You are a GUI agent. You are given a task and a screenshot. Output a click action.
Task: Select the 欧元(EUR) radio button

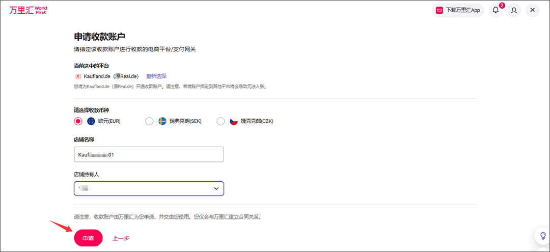[78, 121]
